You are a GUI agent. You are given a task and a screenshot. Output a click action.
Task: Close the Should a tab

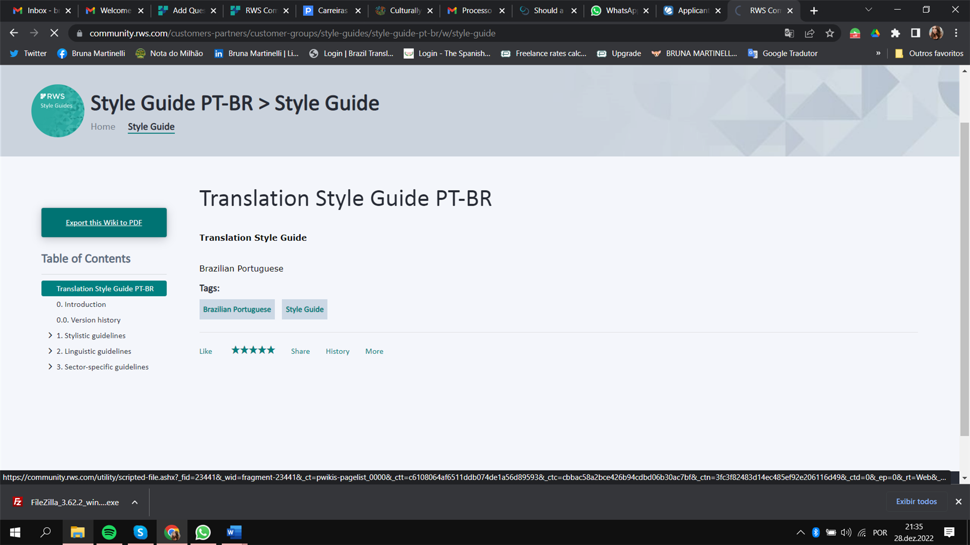point(574,10)
